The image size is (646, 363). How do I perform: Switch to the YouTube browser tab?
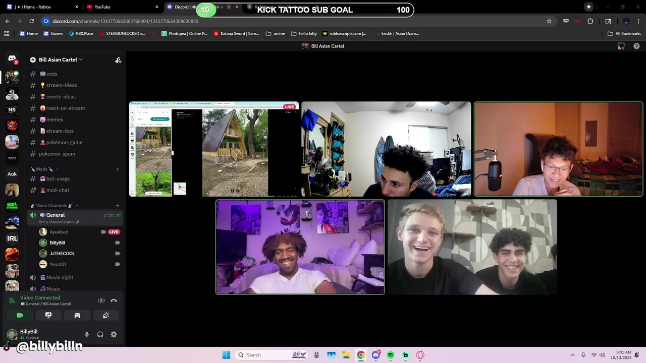tap(122, 7)
